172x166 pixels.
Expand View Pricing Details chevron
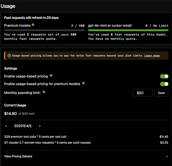[167, 156]
